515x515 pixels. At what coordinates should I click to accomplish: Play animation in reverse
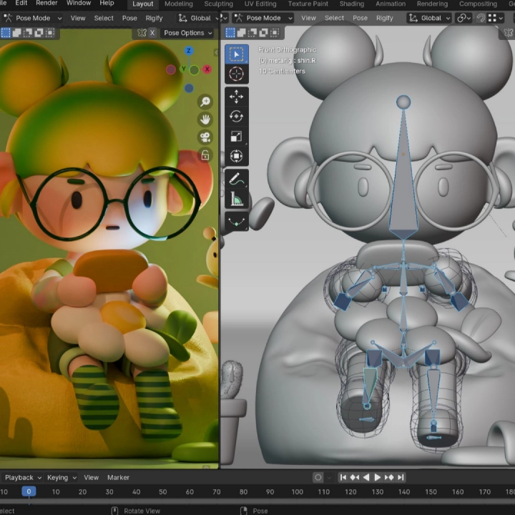pyautogui.click(x=366, y=477)
